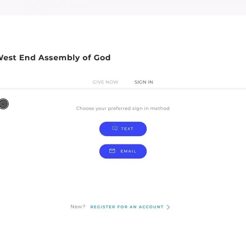Click the speech bubble icon on TEXT button
The image size is (246, 246).
pyautogui.click(x=115, y=129)
